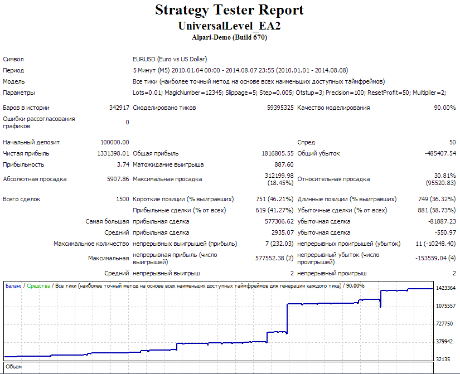Select gross loss value -485407.54
The height and width of the screenshot is (374, 460).
[440, 153]
